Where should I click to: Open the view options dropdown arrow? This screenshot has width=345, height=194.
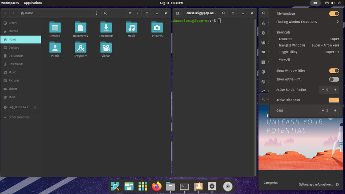pos(138,13)
